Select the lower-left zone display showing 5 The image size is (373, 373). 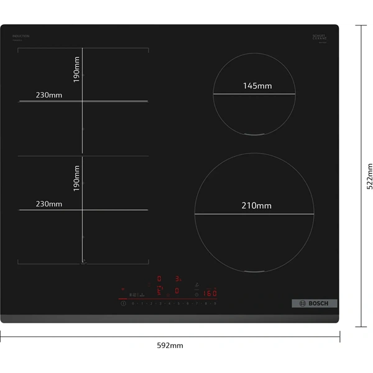point(159,291)
